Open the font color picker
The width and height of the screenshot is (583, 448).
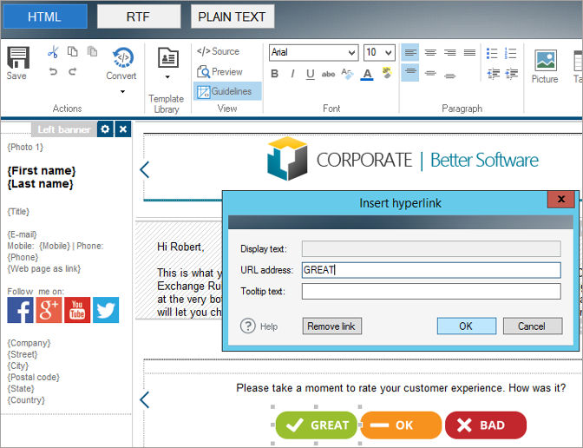pos(367,74)
